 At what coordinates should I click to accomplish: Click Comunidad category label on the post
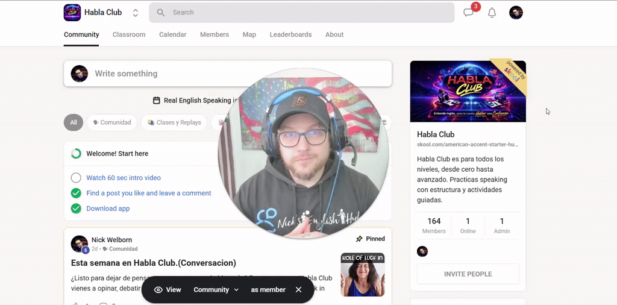[x=123, y=249]
